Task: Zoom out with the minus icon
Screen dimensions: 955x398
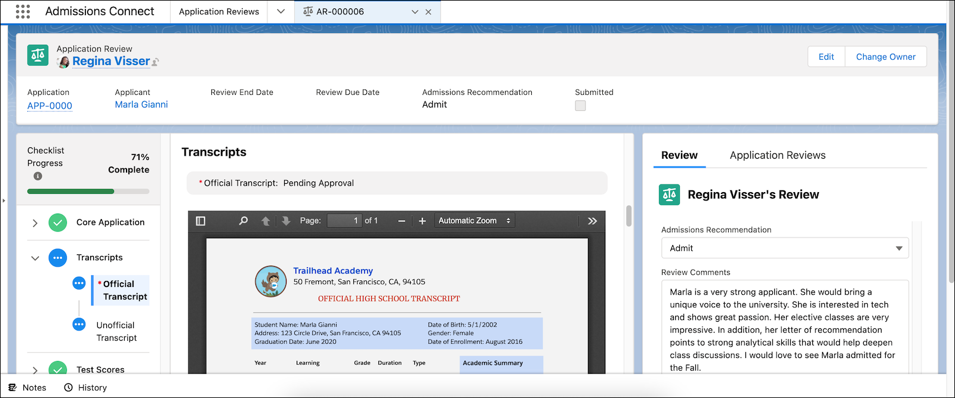Action: point(402,221)
